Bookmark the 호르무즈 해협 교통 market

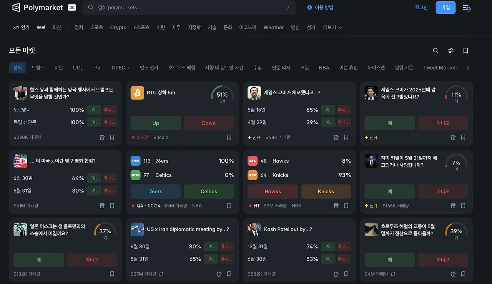click(x=463, y=274)
